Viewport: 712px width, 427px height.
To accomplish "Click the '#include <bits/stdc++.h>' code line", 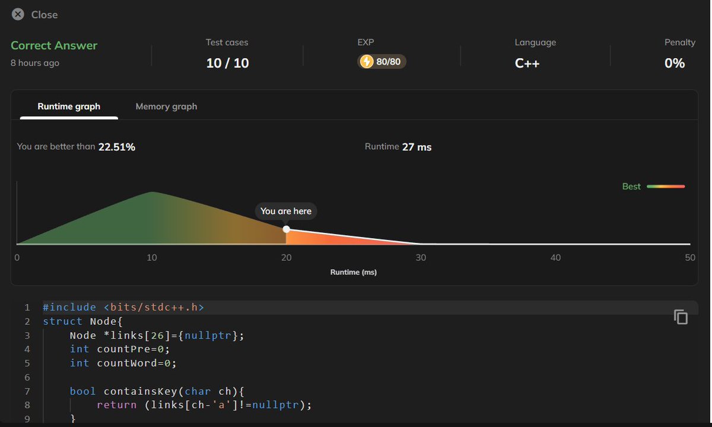I will click(123, 307).
